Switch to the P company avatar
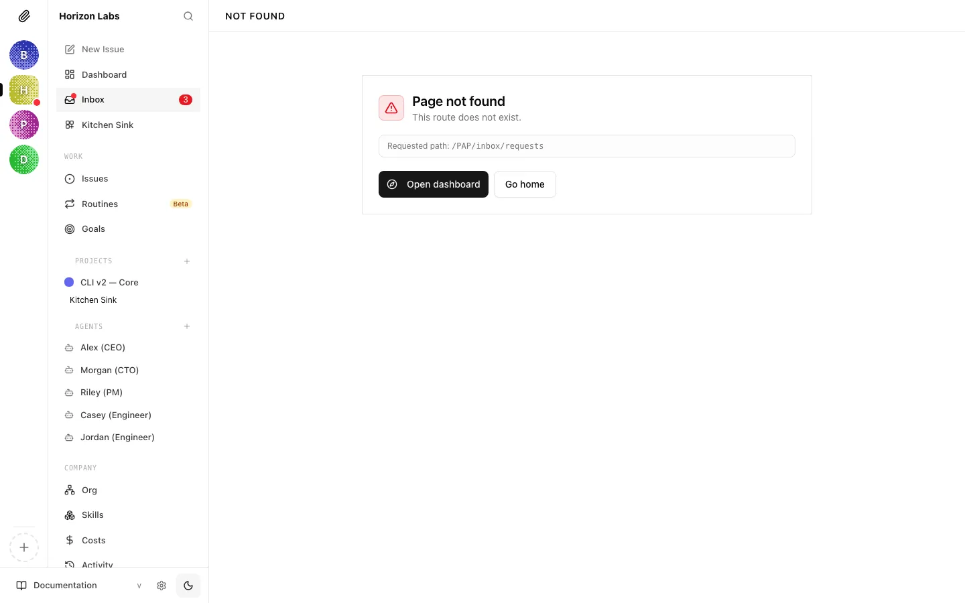Image resolution: width=965 pixels, height=603 pixels. point(24,125)
